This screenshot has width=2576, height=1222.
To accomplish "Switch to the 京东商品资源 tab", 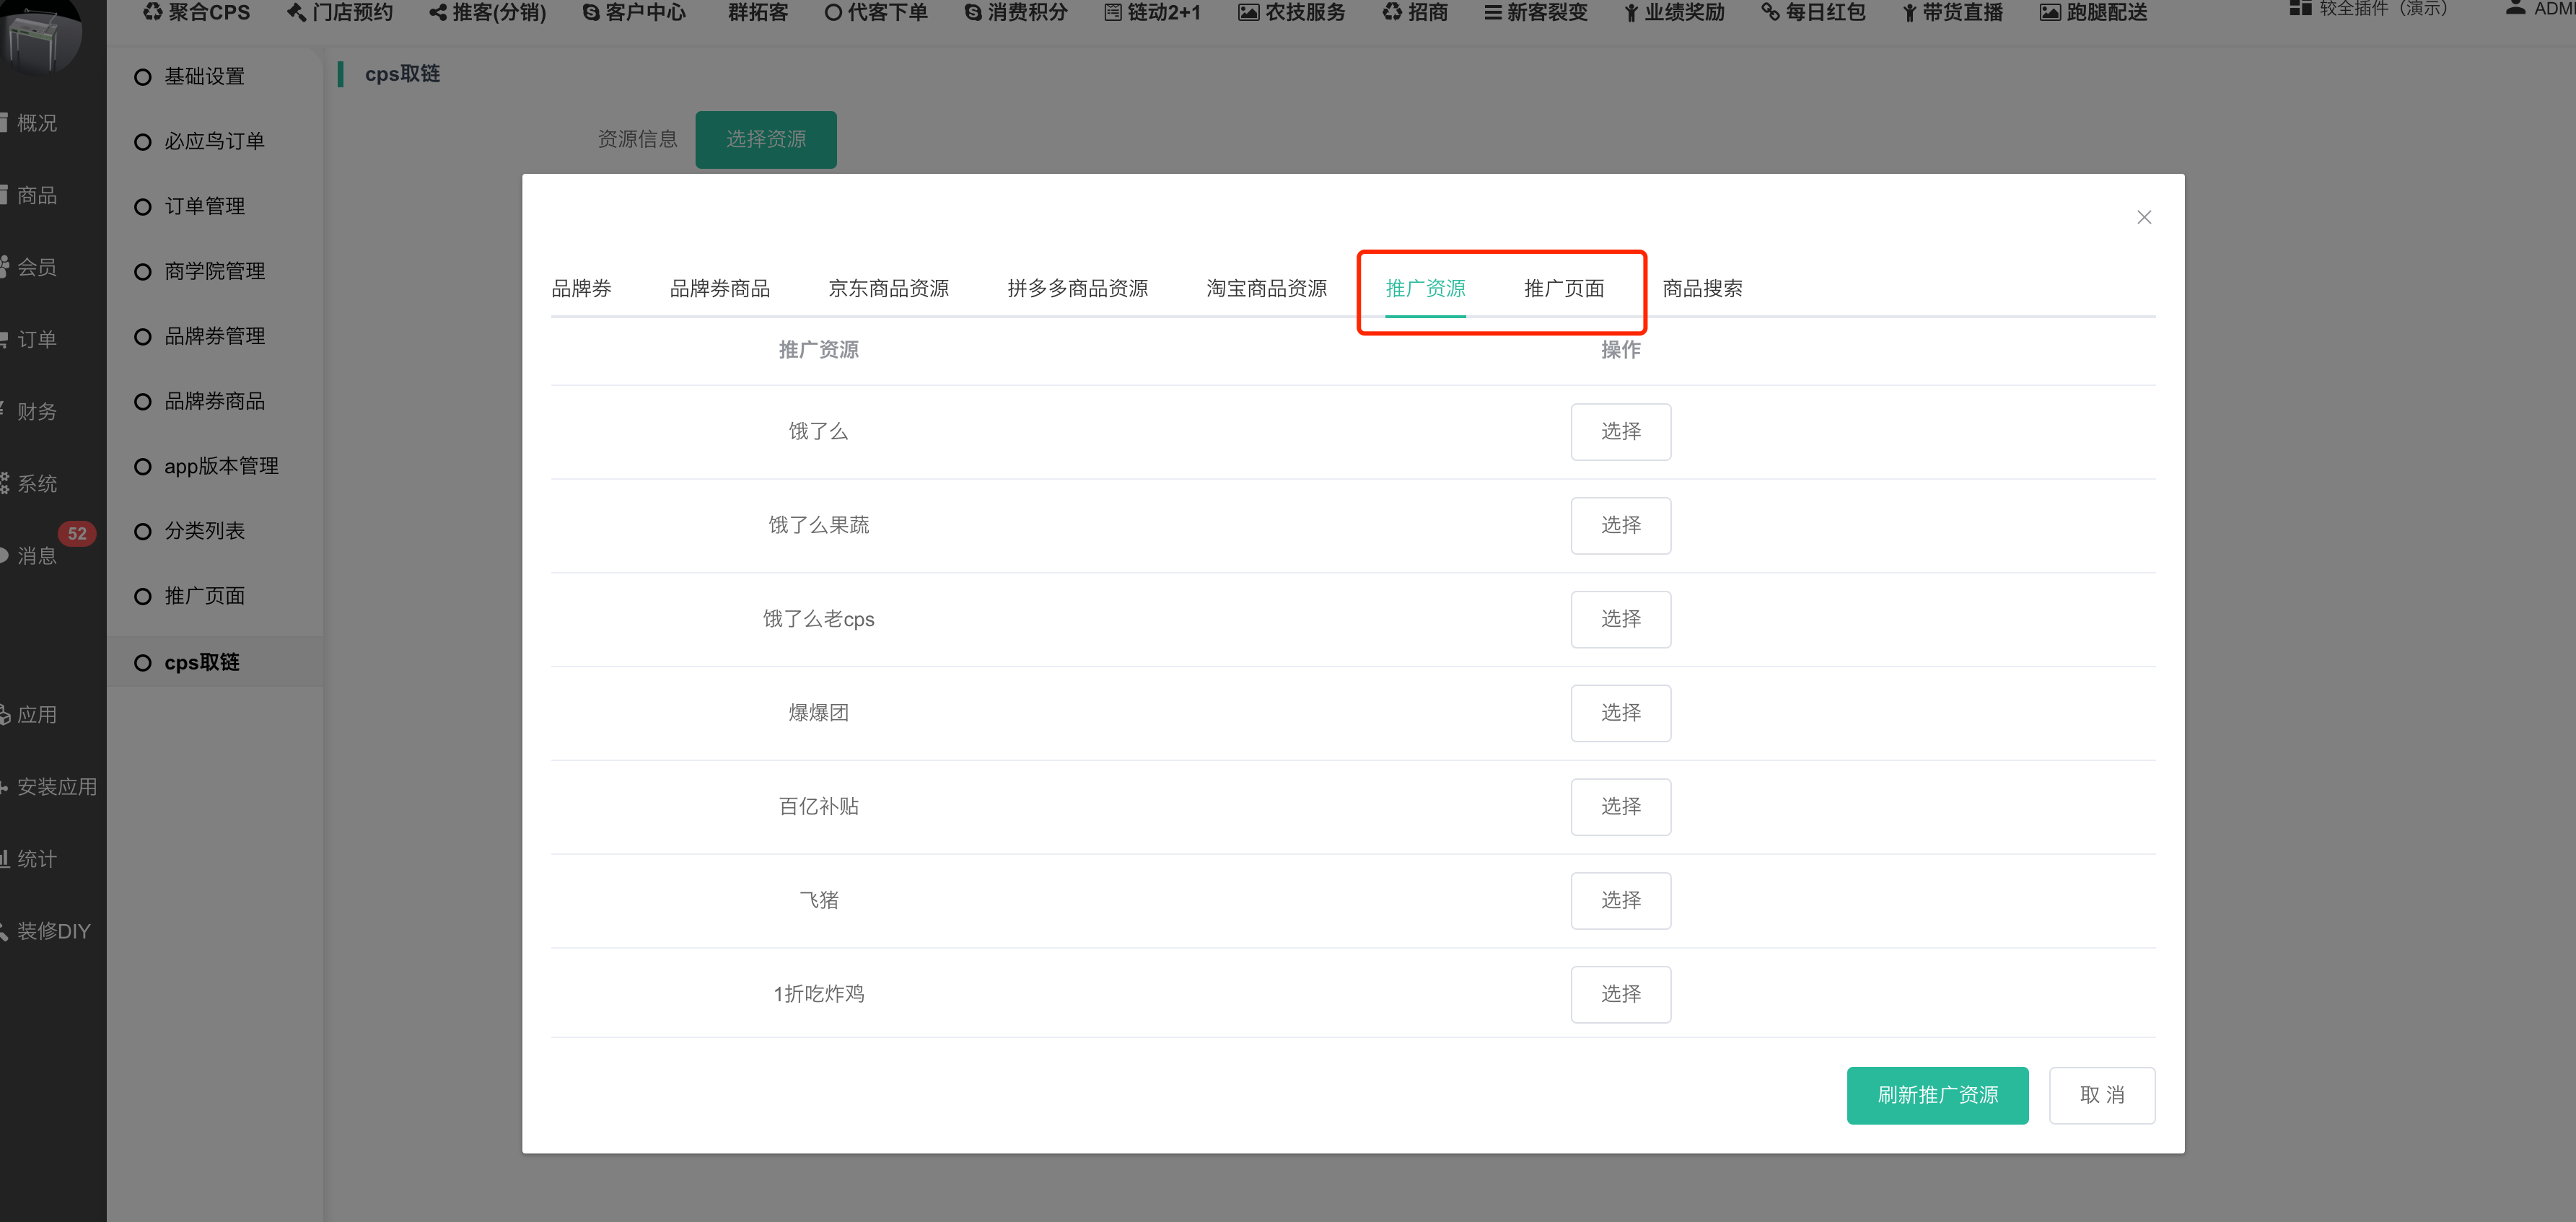I will (888, 289).
